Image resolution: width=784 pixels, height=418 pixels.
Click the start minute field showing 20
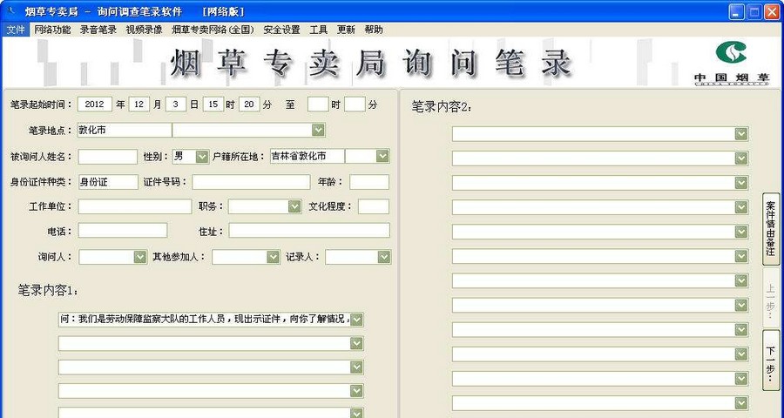[x=249, y=104]
